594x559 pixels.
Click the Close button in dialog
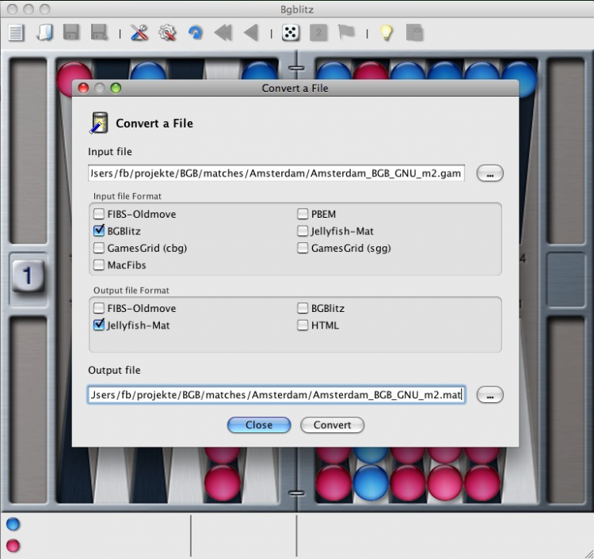tap(259, 425)
